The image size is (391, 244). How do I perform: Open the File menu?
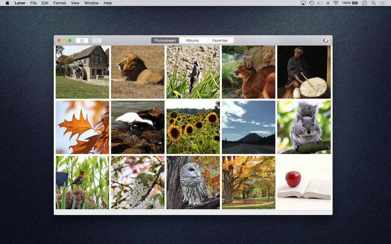click(x=33, y=3)
